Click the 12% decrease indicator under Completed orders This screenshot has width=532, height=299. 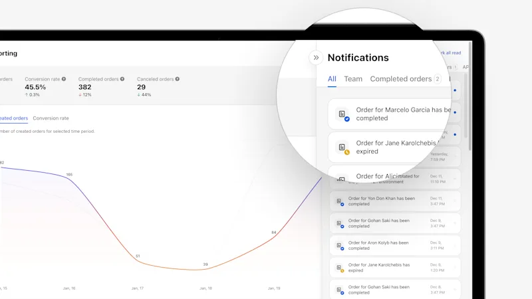85,95
